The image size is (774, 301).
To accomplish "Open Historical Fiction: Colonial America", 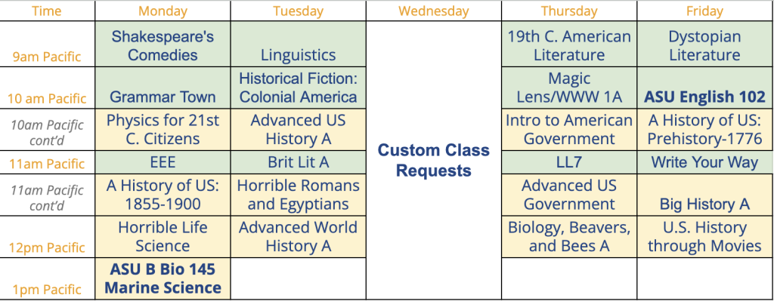I will tap(298, 88).
